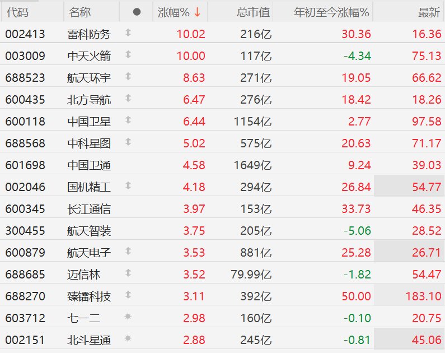This screenshot has width=445, height=353.
Task: Open the stock name 中国卫通
Action: pos(89,165)
